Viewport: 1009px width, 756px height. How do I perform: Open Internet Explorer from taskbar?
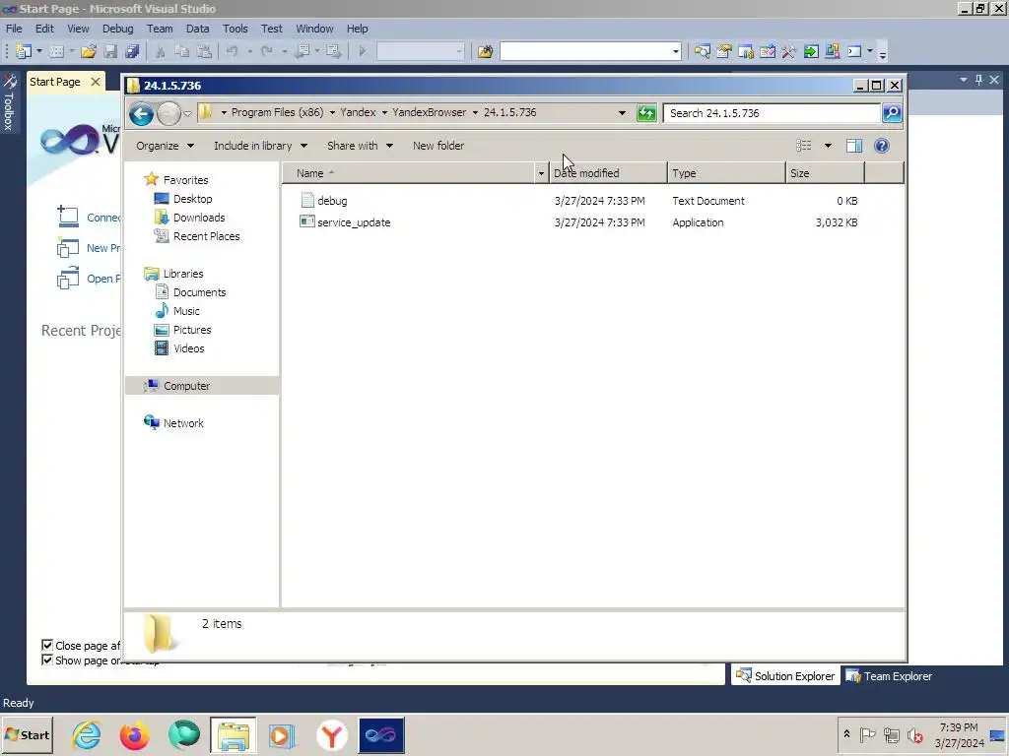point(87,734)
